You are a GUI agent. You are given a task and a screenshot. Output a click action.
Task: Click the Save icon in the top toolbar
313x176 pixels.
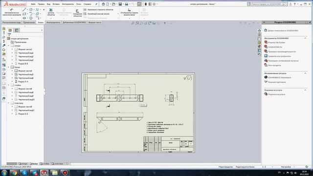tap(120, 4)
